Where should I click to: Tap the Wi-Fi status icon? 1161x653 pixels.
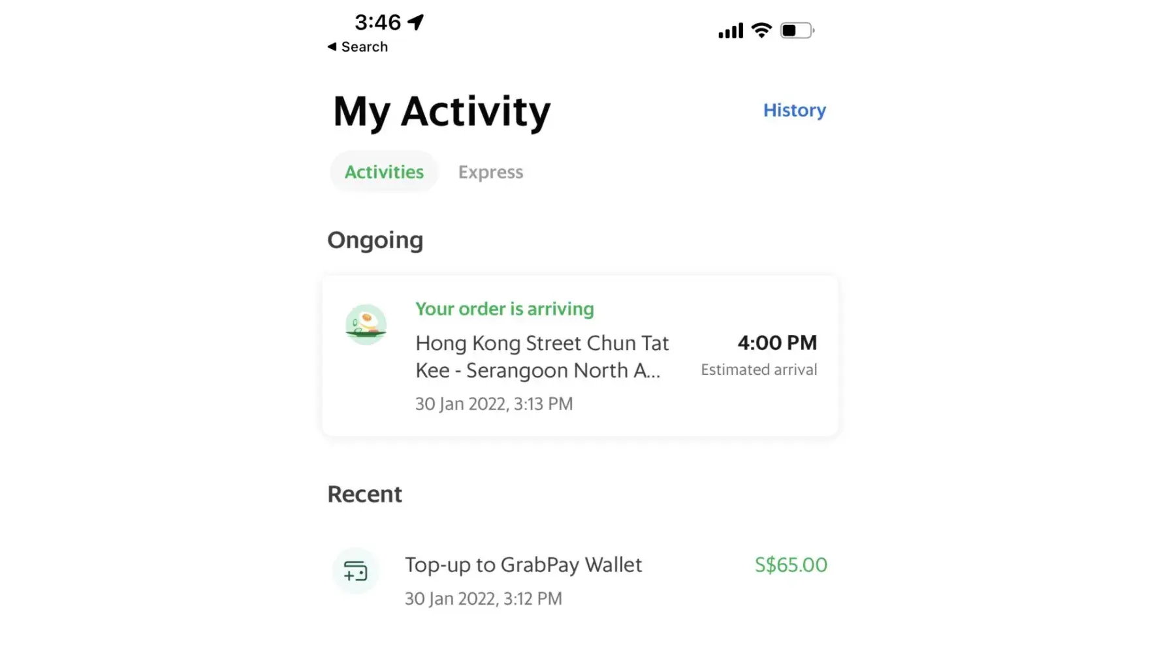761,30
